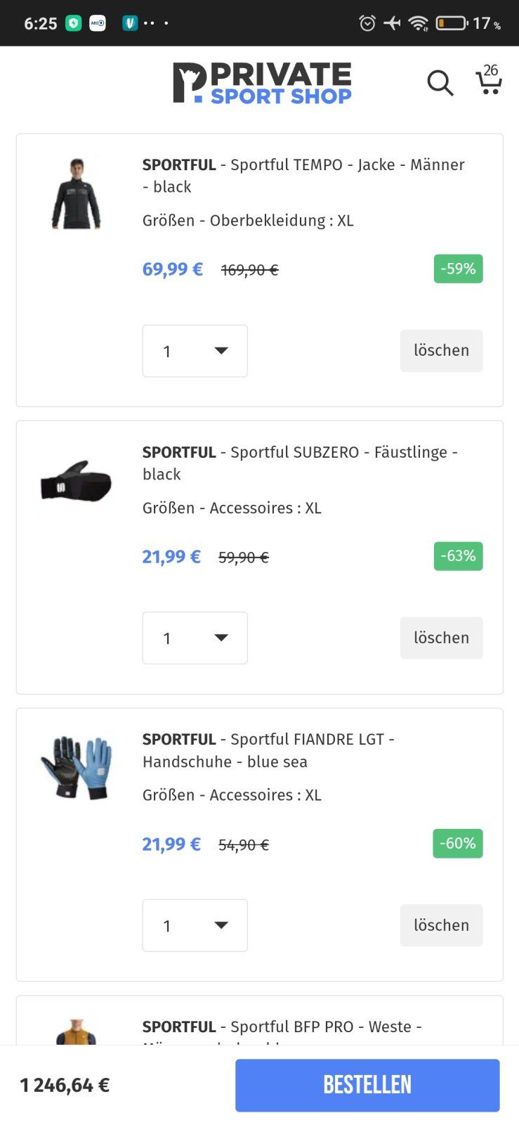This screenshot has height=1125, width=519.
Task: Open the TEMPO jacket product thumbnail
Action: click(x=77, y=194)
